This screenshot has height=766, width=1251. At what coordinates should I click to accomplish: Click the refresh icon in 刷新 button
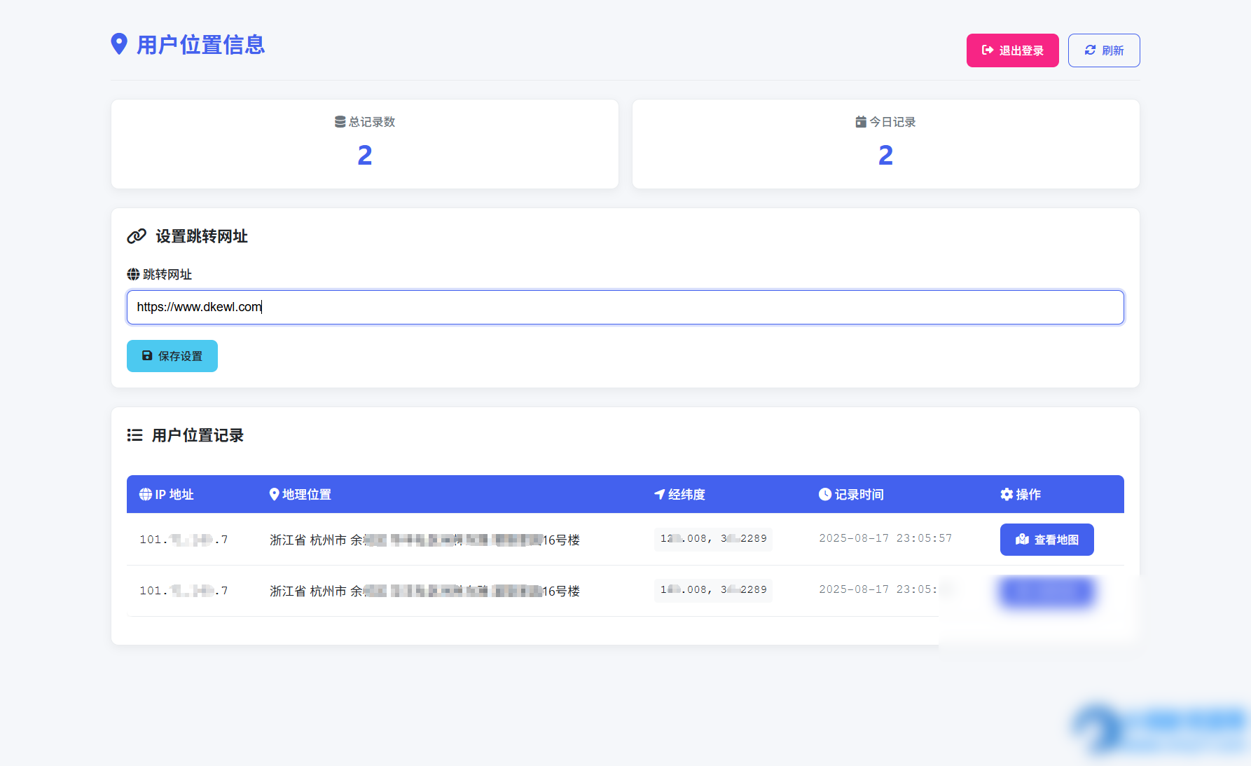click(1090, 50)
